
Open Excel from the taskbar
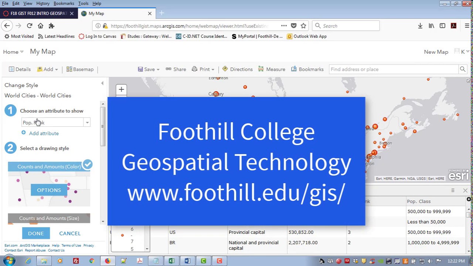click(x=171, y=261)
